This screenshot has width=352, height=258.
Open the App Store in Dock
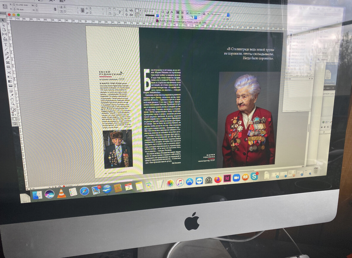click(189, 182)
